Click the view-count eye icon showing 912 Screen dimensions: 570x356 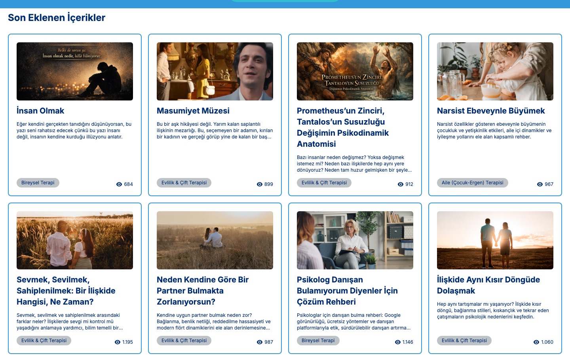click(400, 184)
